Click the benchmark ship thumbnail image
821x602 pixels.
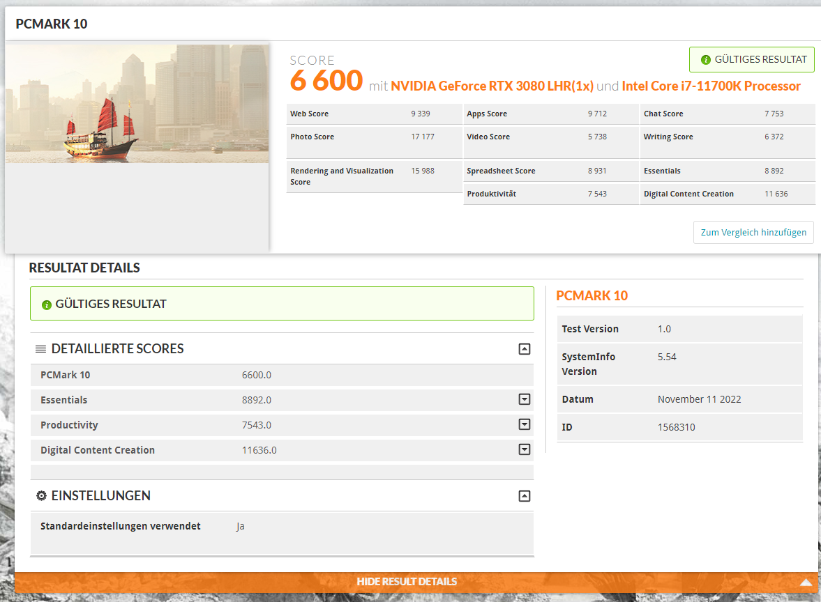[137, 104]
